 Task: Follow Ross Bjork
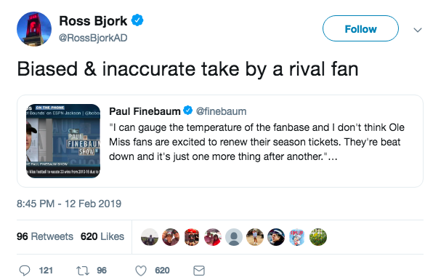coord(360,28)
